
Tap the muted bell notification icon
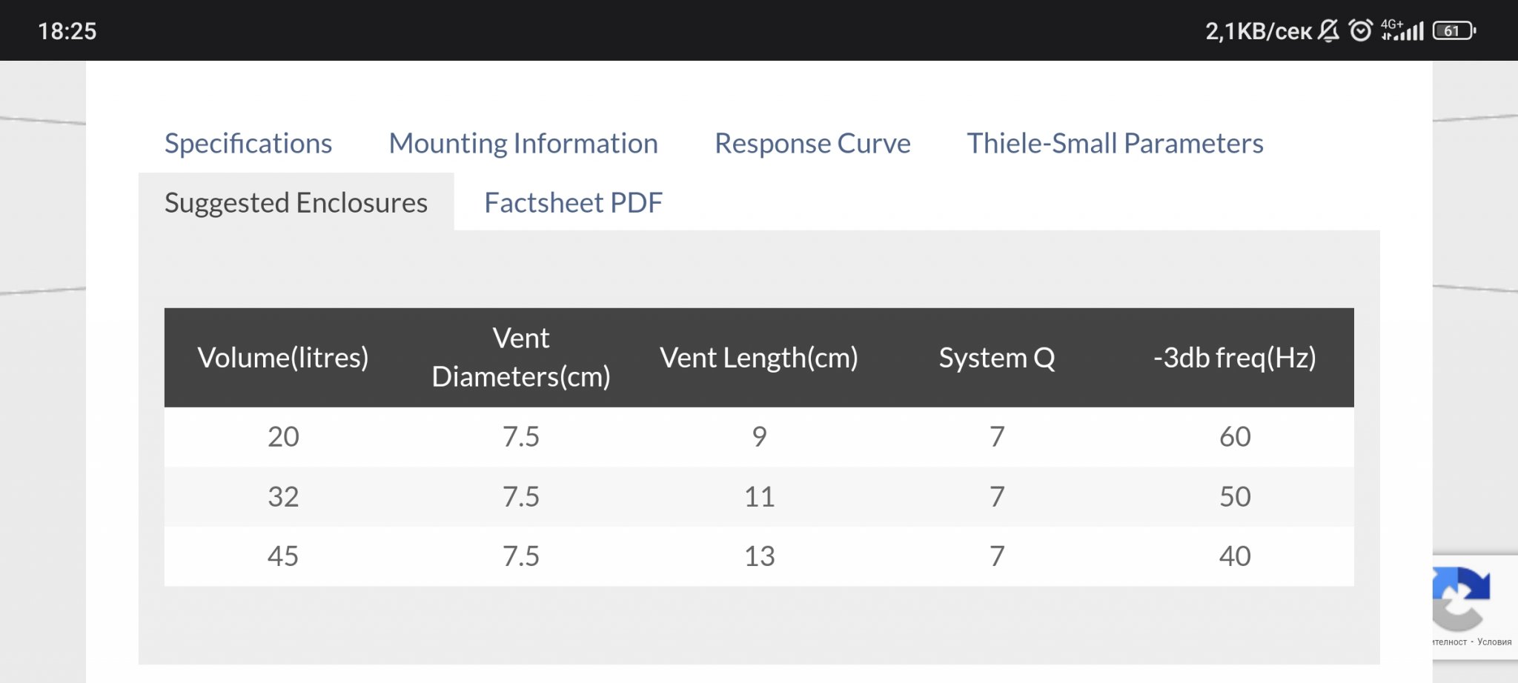[x=1329, y=30]
